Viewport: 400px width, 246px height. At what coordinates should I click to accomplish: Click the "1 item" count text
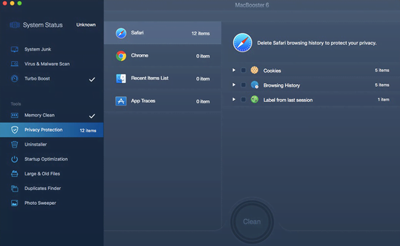[383, 100]
